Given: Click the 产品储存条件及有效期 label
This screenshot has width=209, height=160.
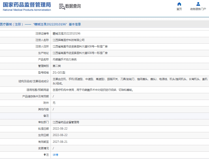Looking at the screenshot, I should click(x=36, y=96).
